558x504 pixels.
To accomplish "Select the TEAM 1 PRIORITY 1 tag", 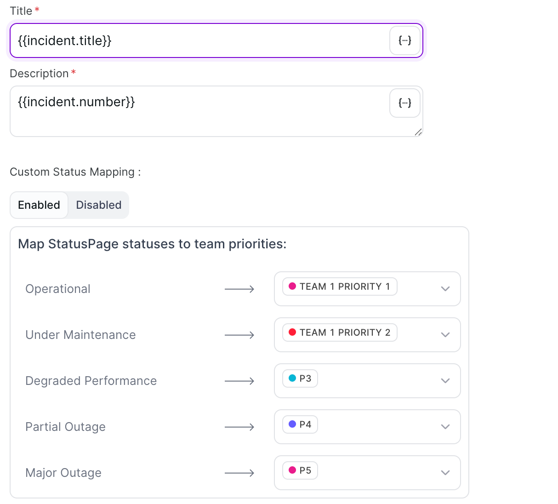I will tap(340, 286).
